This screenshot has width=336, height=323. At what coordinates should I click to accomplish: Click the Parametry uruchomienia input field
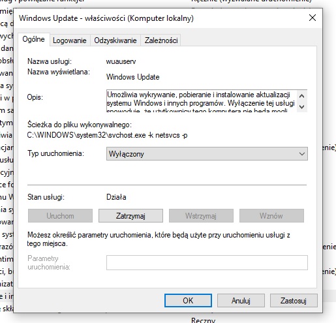(x=207, y=263)
